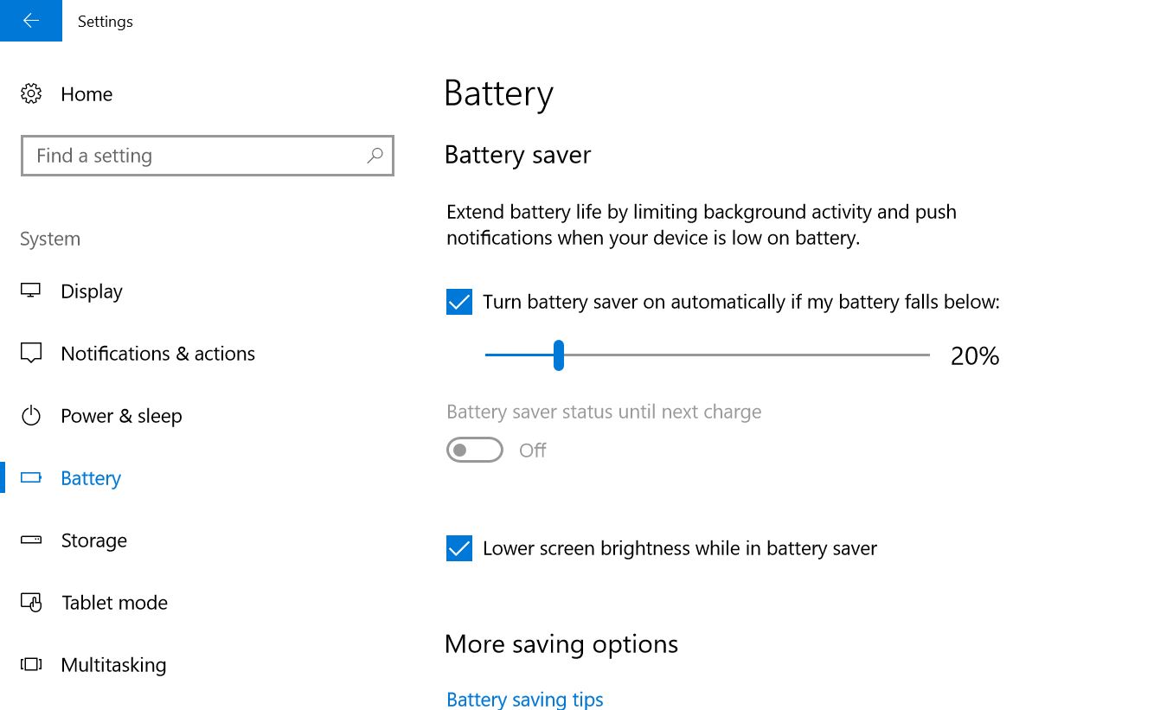
Task: Disable lower screen brightness in battery saver
Action: coord(458,548)
